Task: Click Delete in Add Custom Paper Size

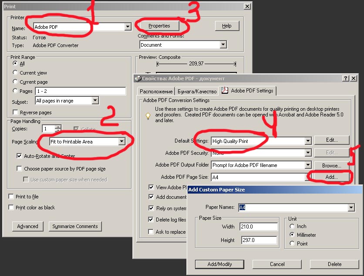Action: [334, 264]
